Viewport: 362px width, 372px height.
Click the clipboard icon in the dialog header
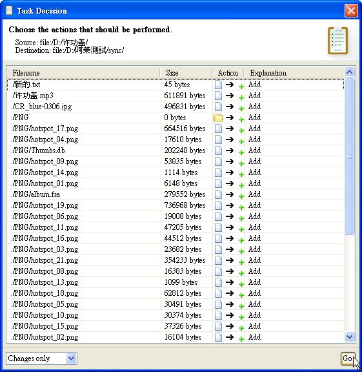pyautogui.click(x=338, y=41)
